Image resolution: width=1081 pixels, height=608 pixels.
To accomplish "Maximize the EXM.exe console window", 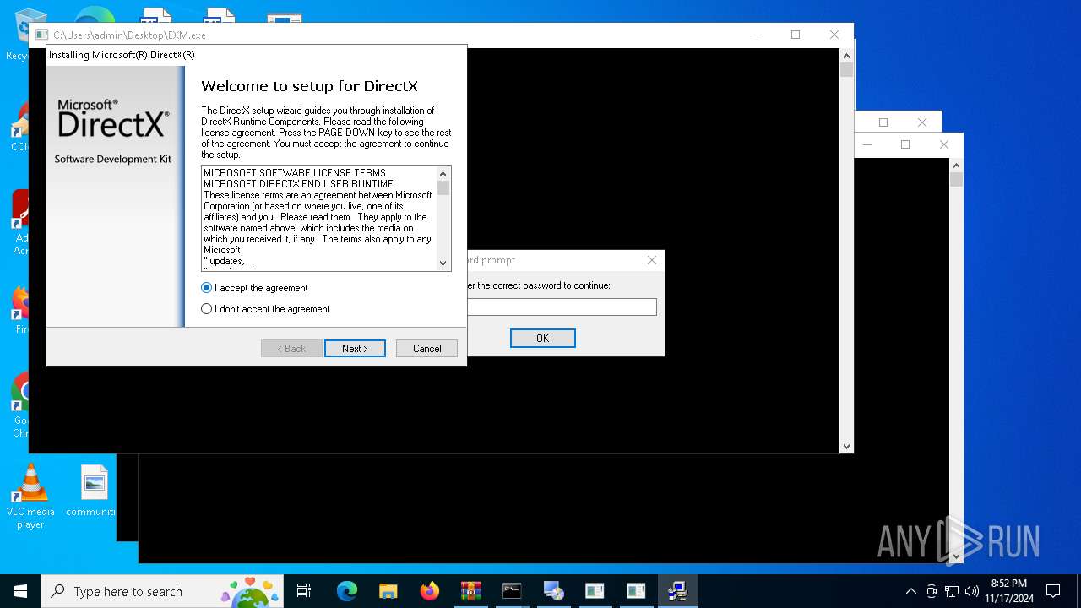I will 795,35.
